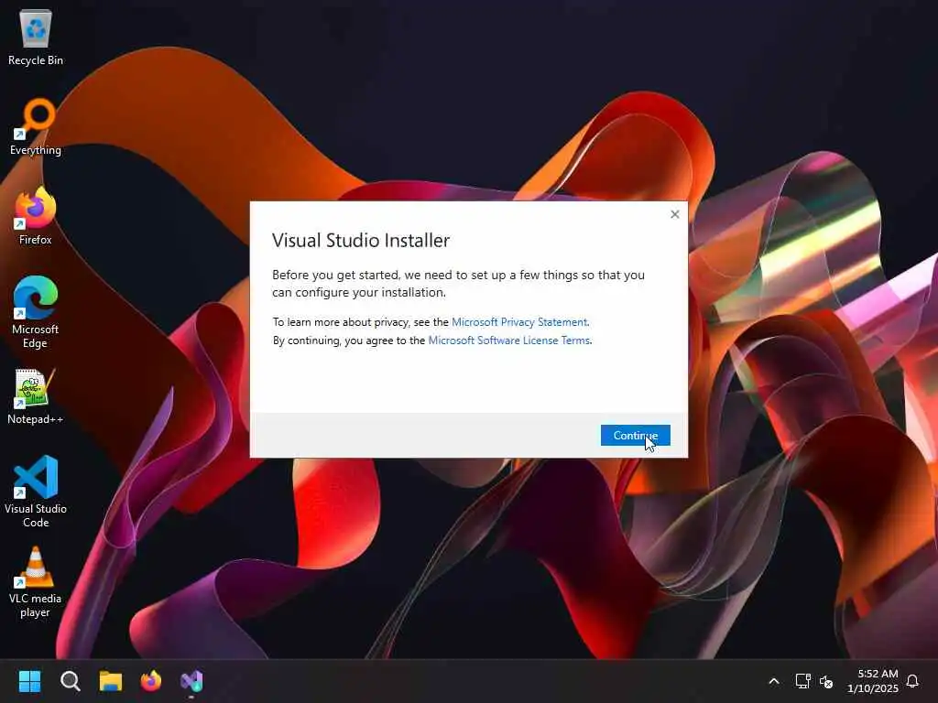The image size is (938, 703).
Task: Close the Visual Studio Installer dialog
Action: click(675, 214)
